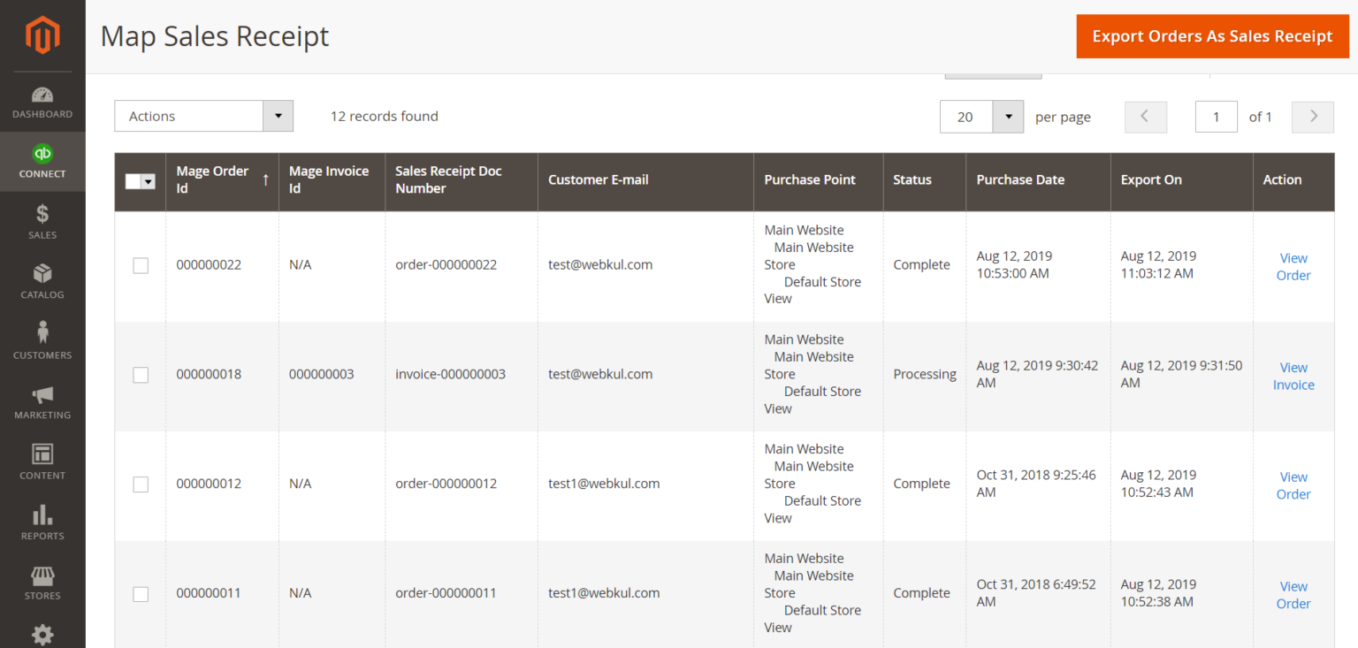Select the checkbox for order 000000022

(x=140, y=264)
